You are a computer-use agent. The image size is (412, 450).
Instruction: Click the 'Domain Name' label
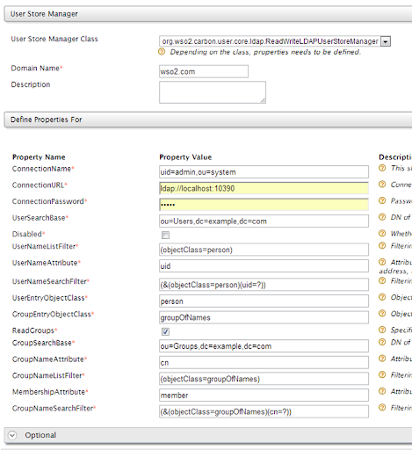35,69
